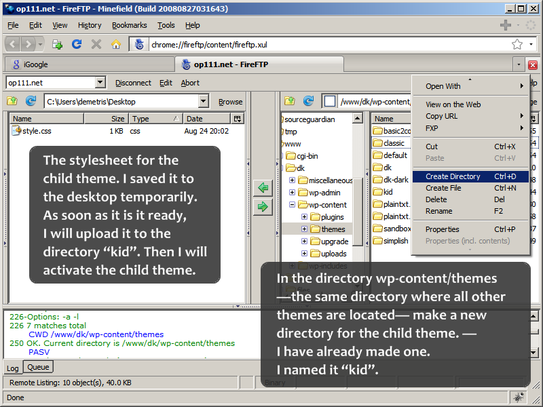Open the address bar dropdown arrow
This screenshot has height=407, width=543.
pos(531,44)
